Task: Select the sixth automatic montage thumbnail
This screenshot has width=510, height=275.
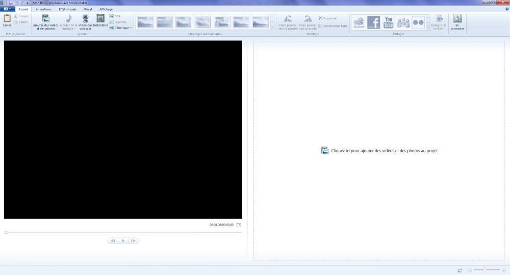Action: click(x=241, y=22)
